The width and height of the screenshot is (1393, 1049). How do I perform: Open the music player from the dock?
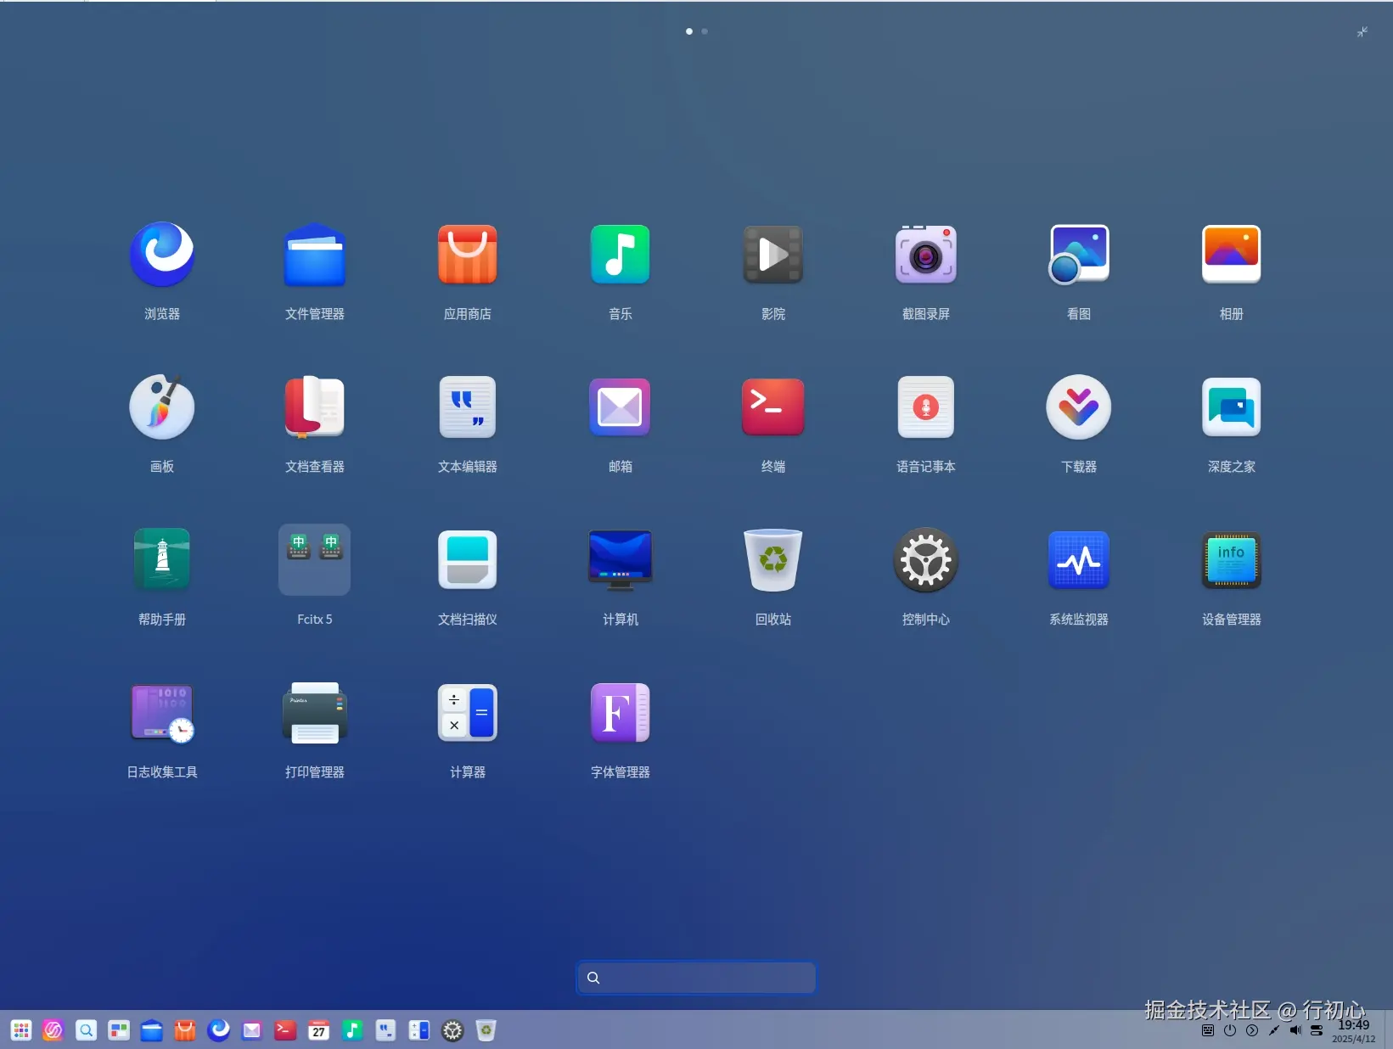[352, 1030]
